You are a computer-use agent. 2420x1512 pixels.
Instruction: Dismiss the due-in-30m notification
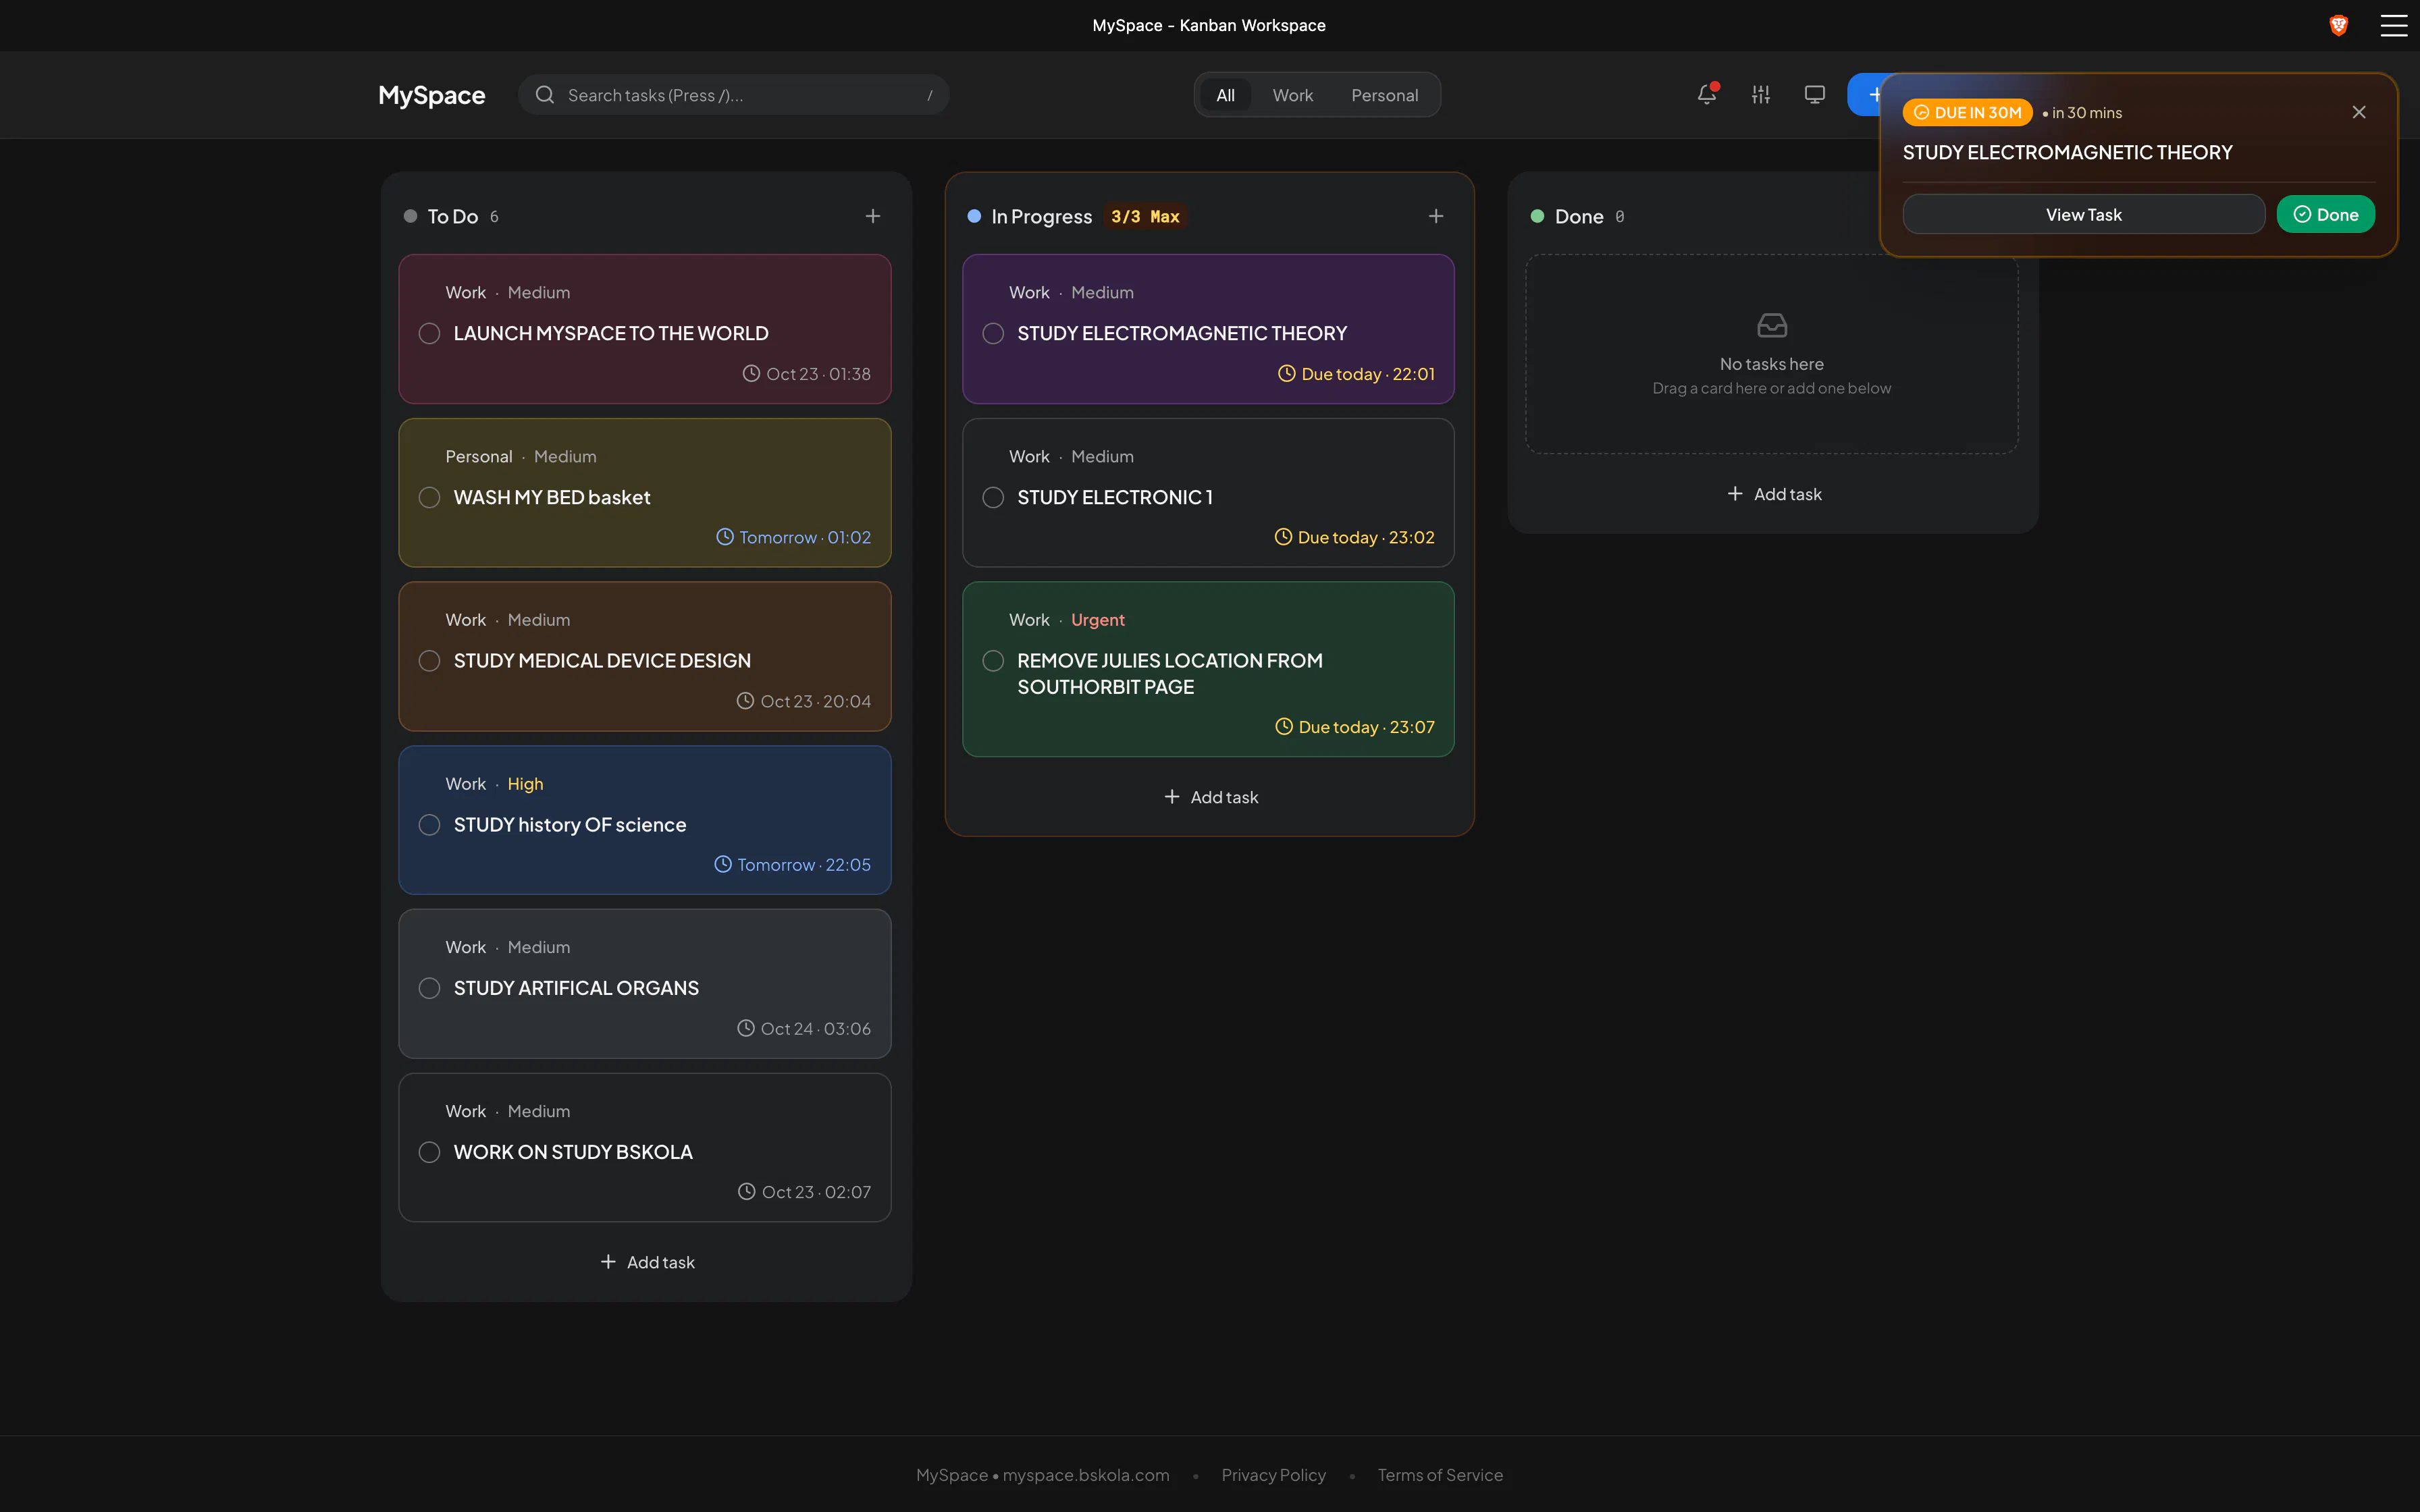pyautogui.click(x=2359, y=112)
